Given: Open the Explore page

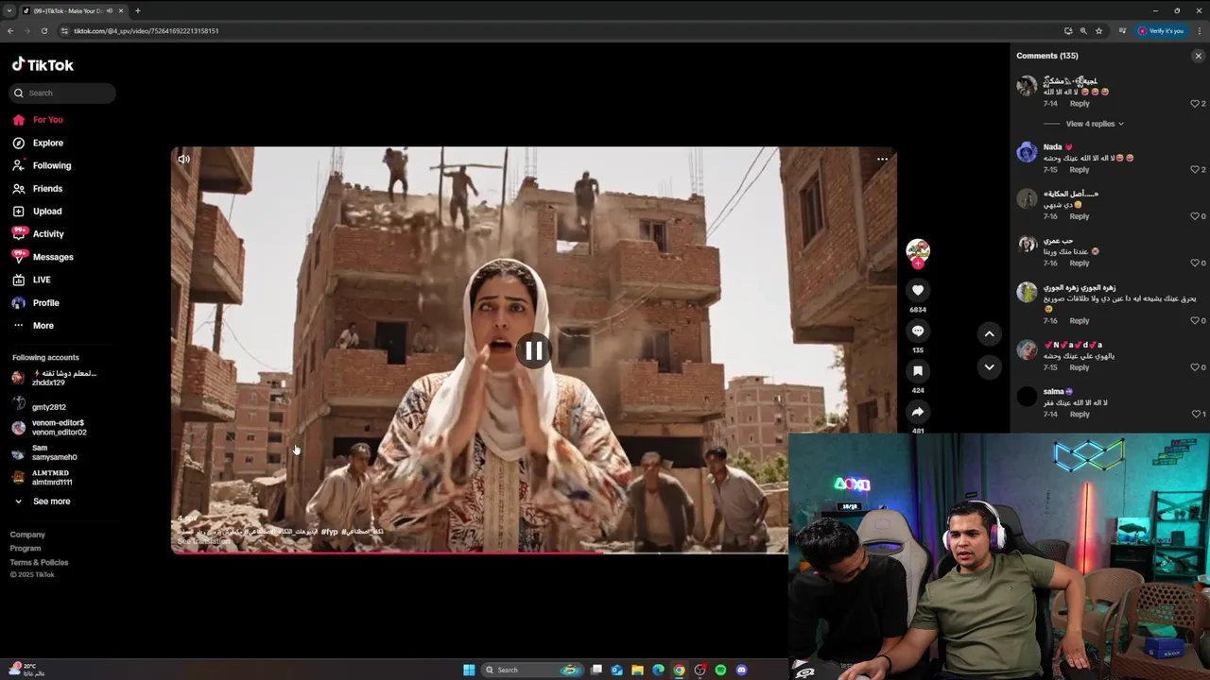Looking at the screenshot, I should (38, 143).
